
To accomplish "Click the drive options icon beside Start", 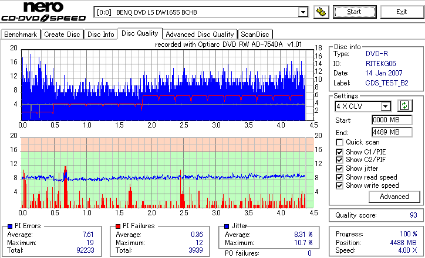I will coord(321,12).
